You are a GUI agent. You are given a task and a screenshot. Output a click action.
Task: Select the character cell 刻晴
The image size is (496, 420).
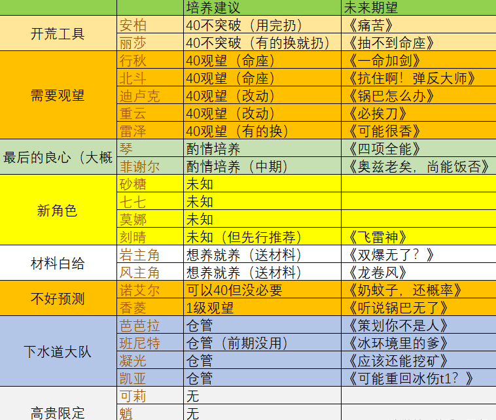151,236
